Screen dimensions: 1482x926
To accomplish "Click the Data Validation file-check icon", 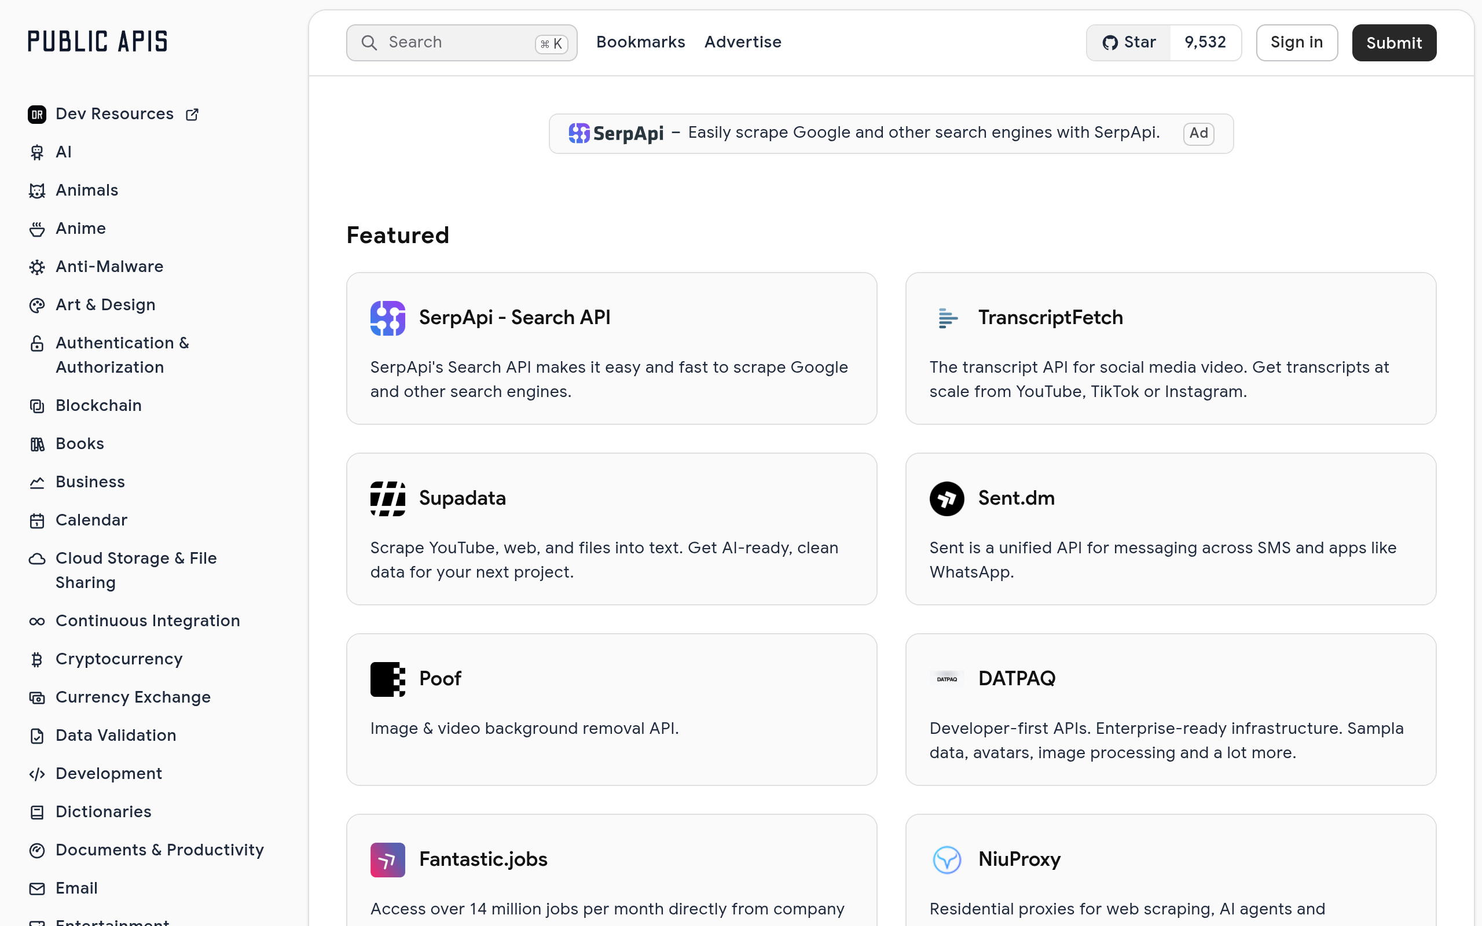I will pyautogui.click(x=36, y=736).
